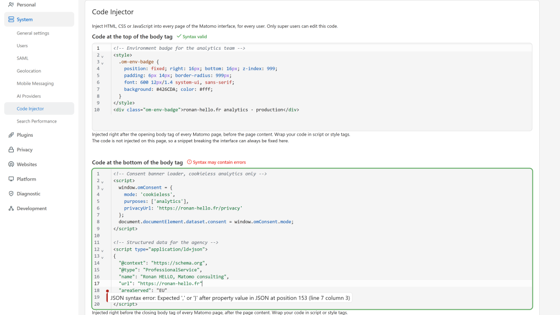The image size is (560, 315).
Task: Click the "Code Injector" page heading
Action: click(113, 12)
